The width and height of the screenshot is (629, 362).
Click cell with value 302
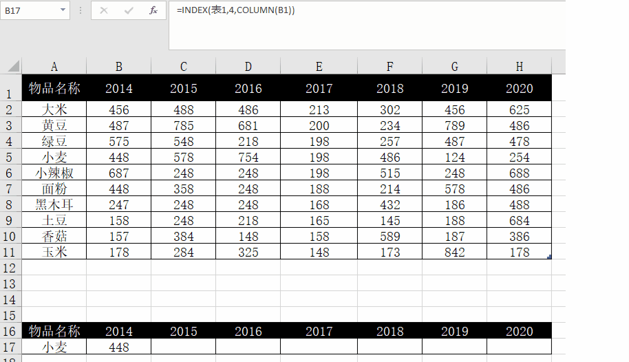coord(390,109)
